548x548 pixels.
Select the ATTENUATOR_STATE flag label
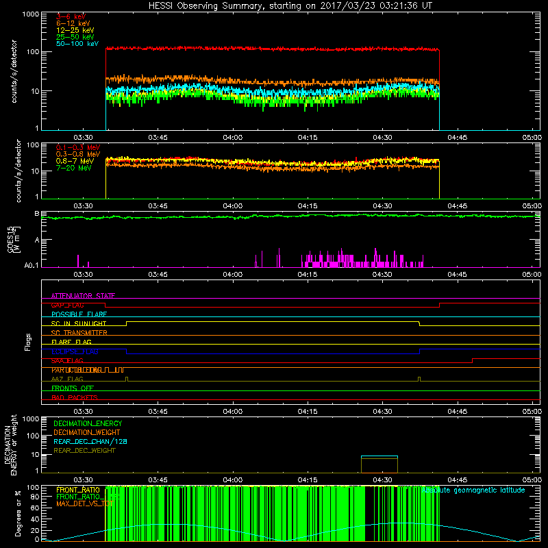(x=83, y=296)
